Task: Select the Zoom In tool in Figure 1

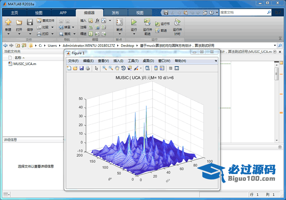Action: click(x=104, y=68)
